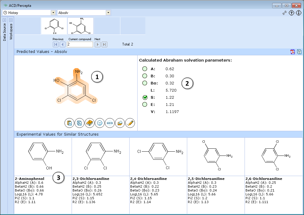Open the wrench settings icon
Image resolution: width=304 pixels, height=215 pixels.
[284, 13]
